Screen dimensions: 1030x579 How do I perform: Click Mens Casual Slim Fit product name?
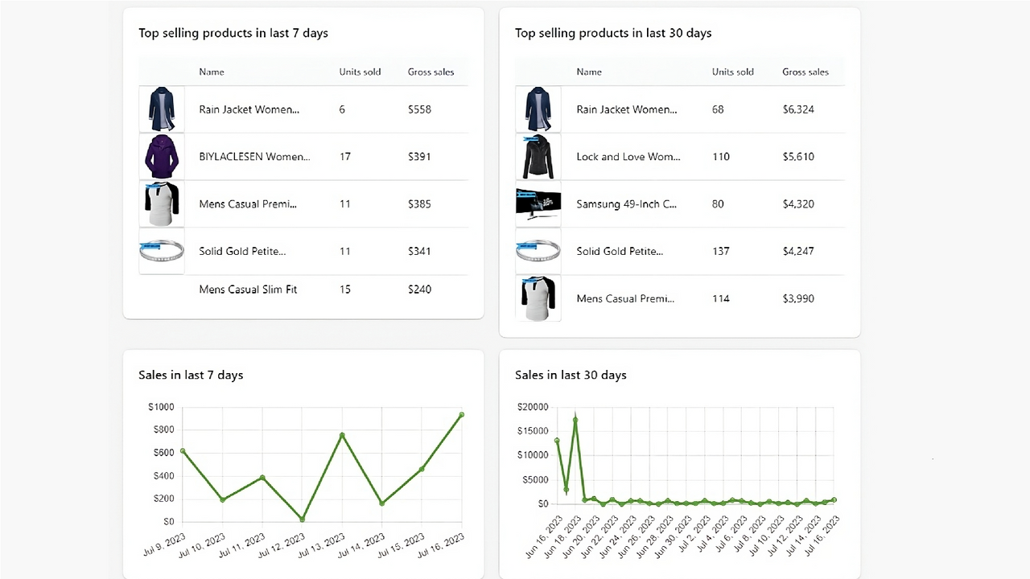point(248,289)
